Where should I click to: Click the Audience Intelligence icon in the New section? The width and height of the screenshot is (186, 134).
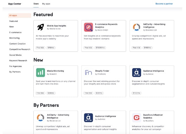coord(136,72)
